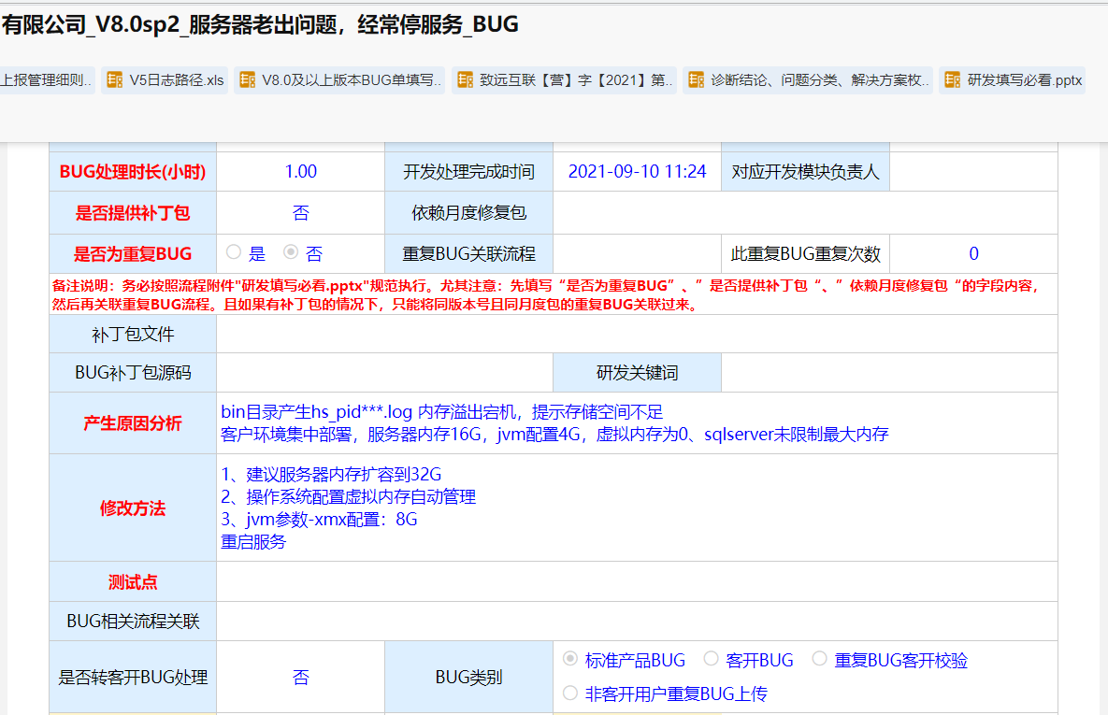
Task: Click the 依赖月度修复包 value field
Action: click(x=804, y=212)
